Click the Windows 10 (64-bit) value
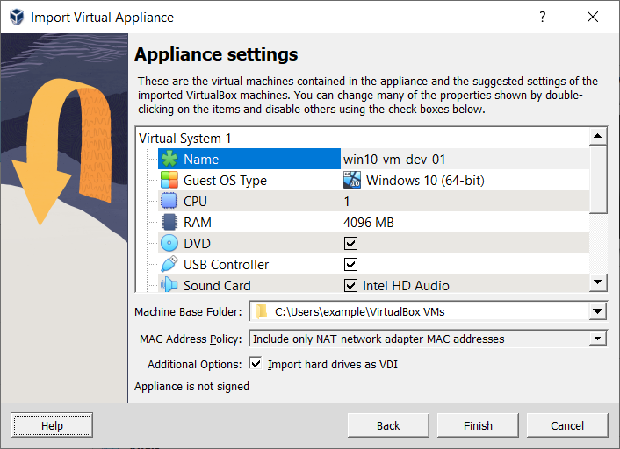The width and height of the screenshot is (620, 449). click(x=425, y=180)
